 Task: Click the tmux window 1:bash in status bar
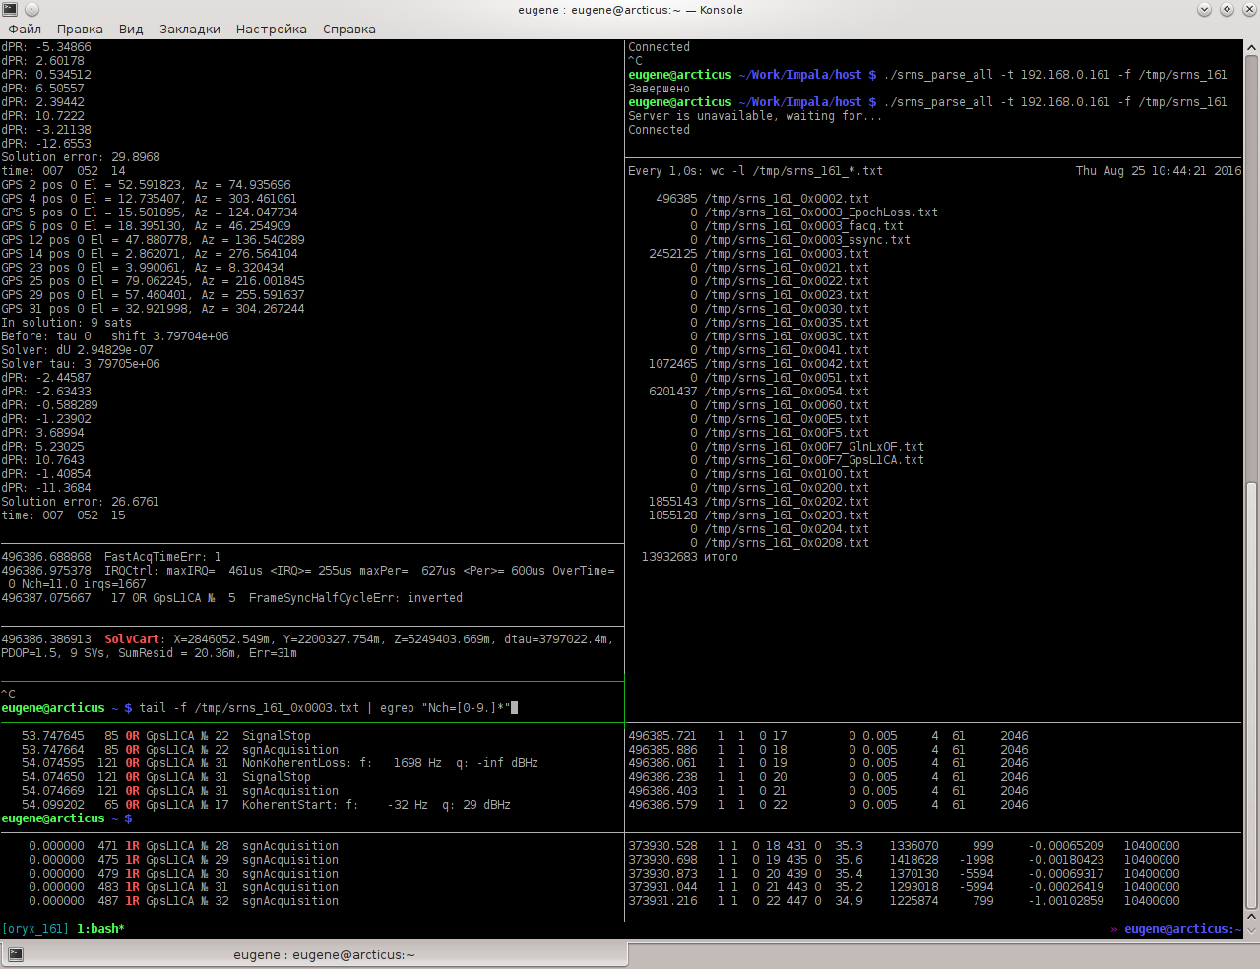pyautogui.click(x=100, y=929)
